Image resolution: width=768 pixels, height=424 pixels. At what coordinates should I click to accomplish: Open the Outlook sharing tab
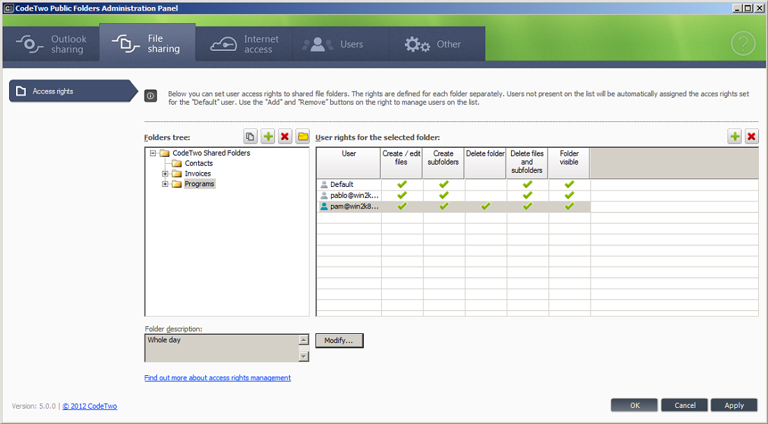(x=51, y=44)
